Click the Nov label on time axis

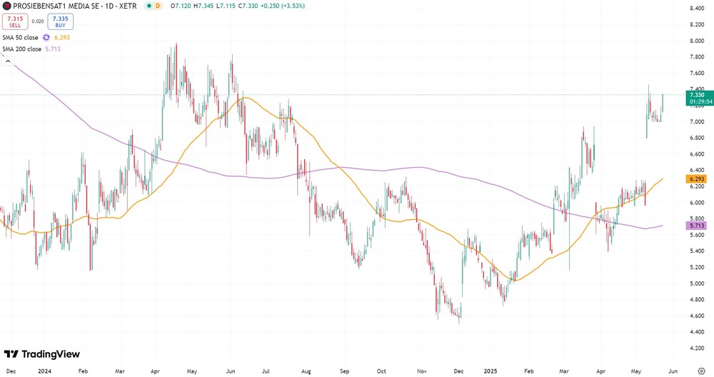(422, 371)
